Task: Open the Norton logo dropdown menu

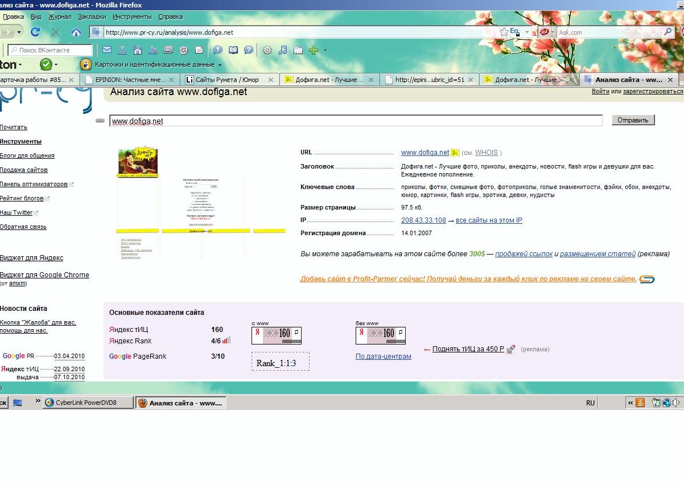Action: [x=20, y=65]
